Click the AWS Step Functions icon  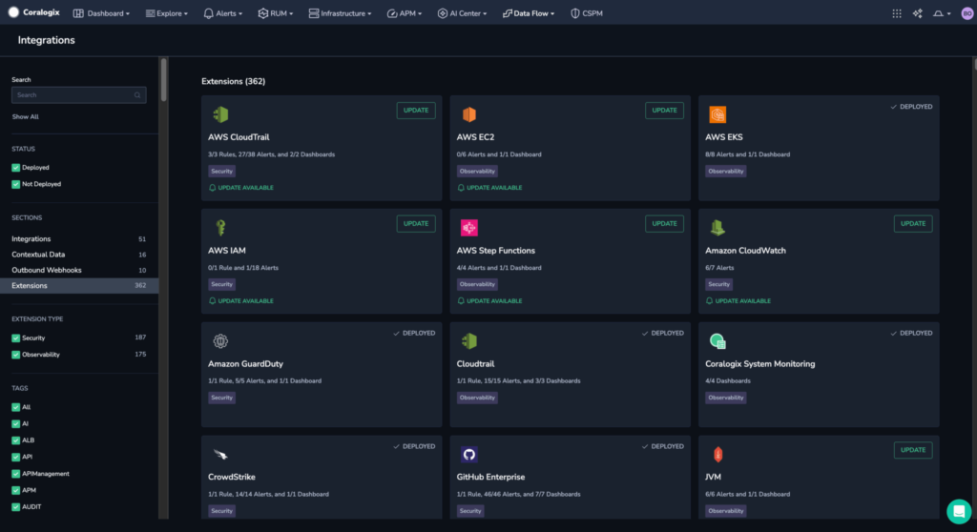[x=469, y=227]
